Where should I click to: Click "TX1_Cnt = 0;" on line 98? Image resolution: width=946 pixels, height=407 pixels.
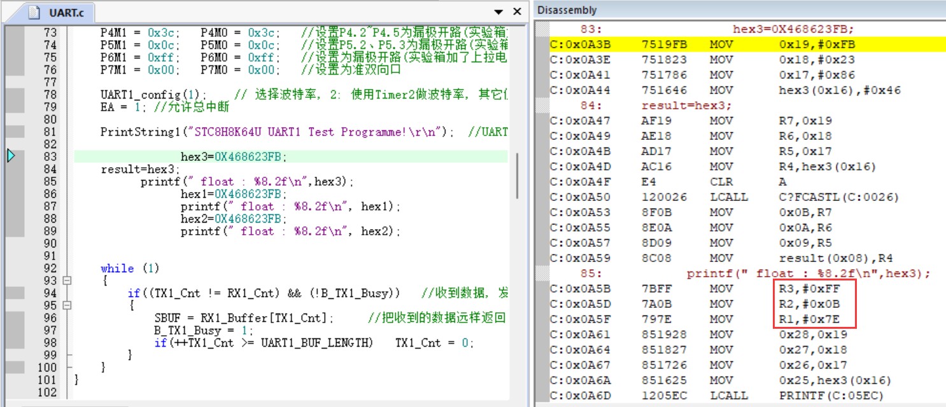tap(435, 343)
